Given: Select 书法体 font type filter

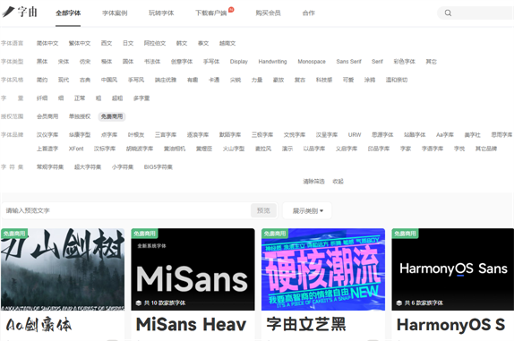Looking at the screenshot, I should coord(152,62).
